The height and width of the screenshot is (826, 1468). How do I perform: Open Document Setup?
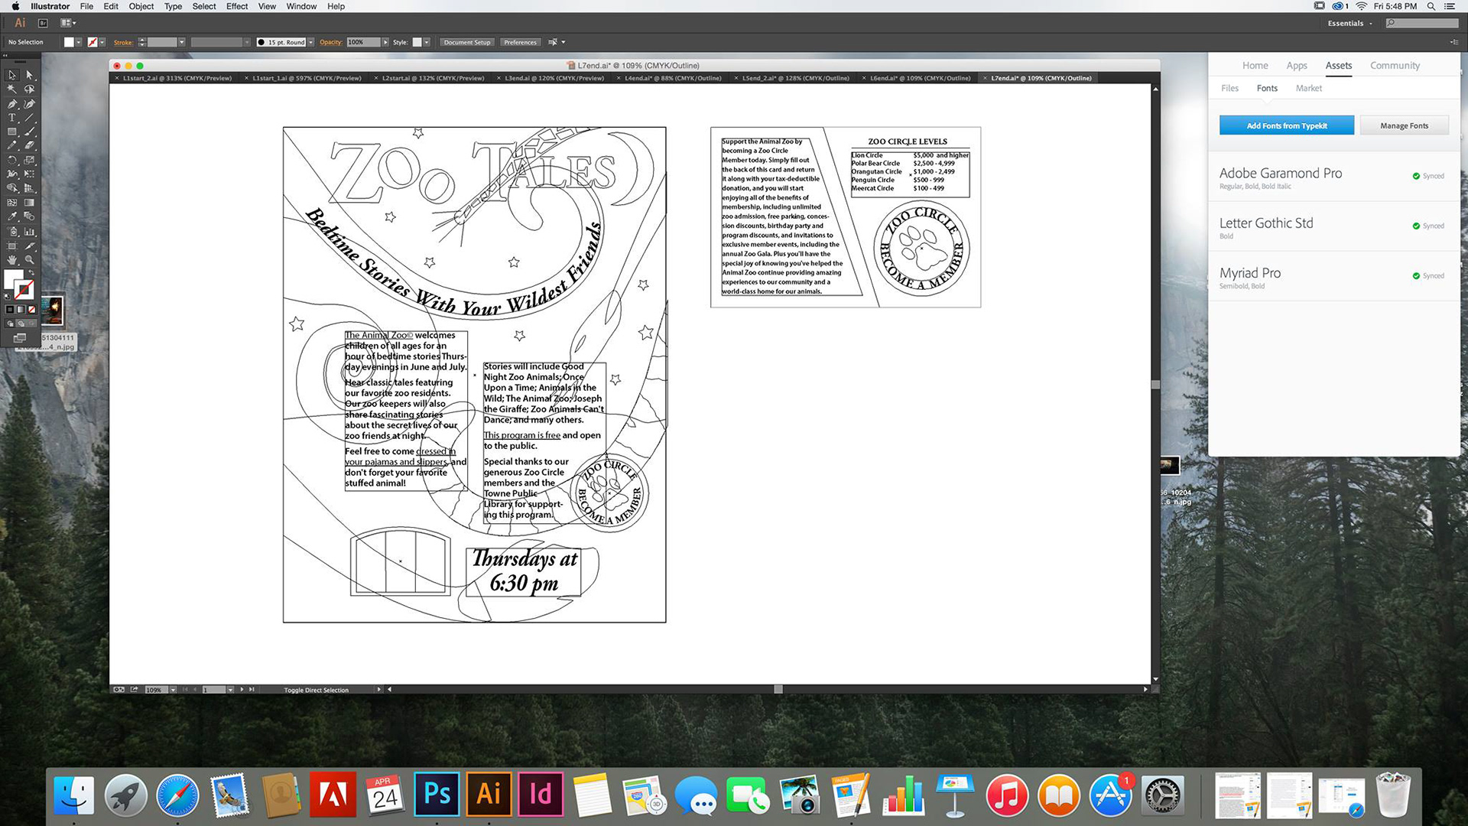[466, 42]
